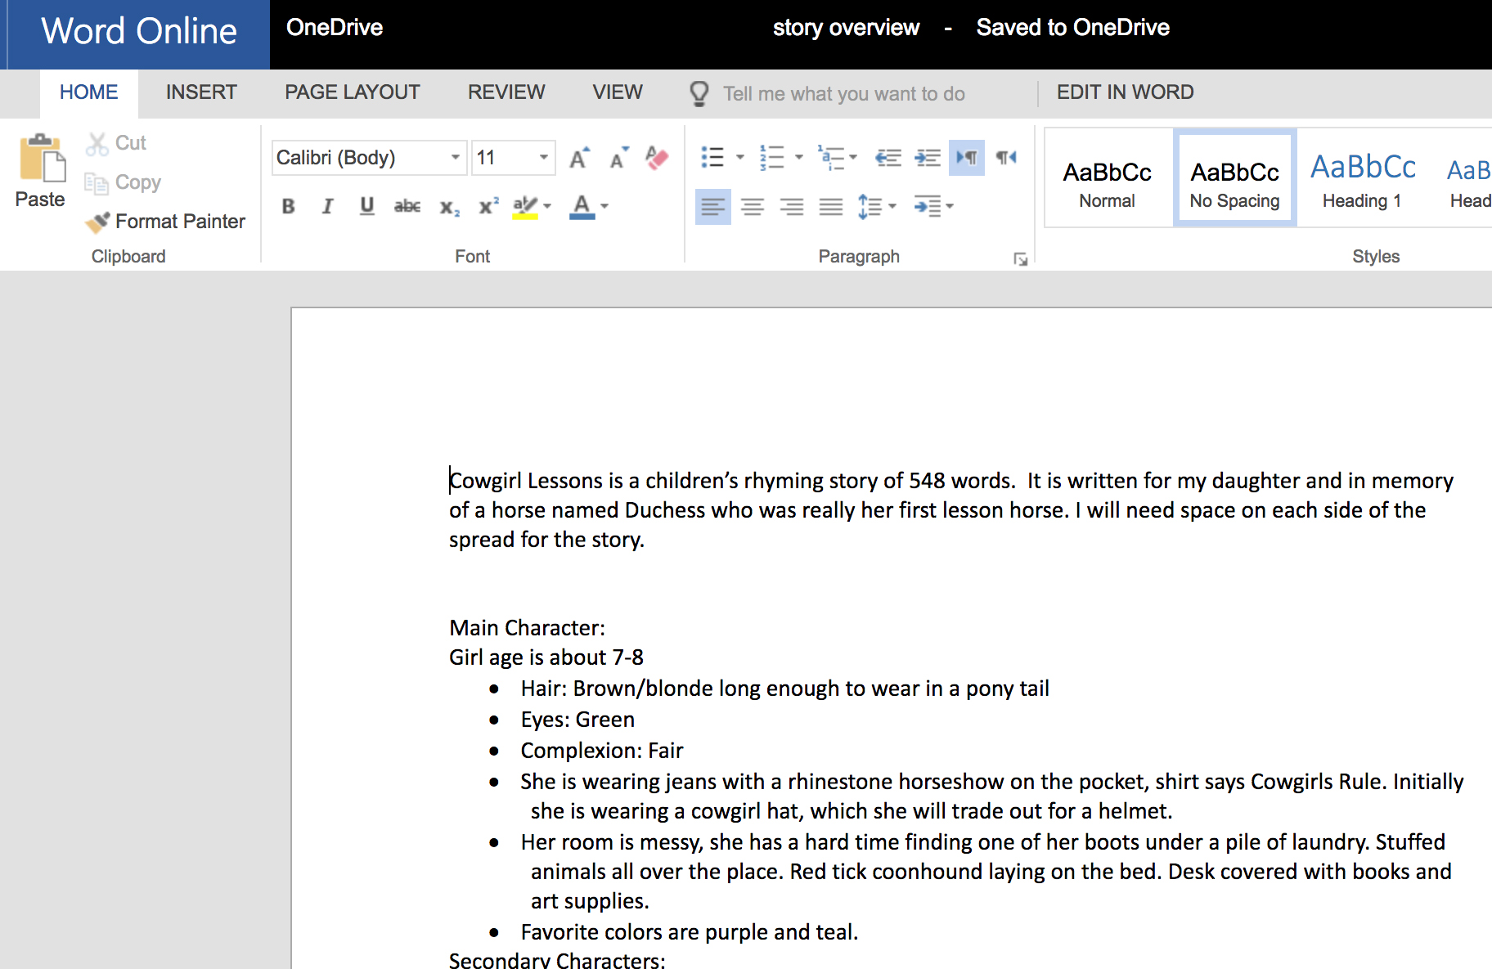Image resolution: width=1492 pixels, height=969 pixels.
Task: Open Paragraph dialog launcher
Action: click(1020, 258)
